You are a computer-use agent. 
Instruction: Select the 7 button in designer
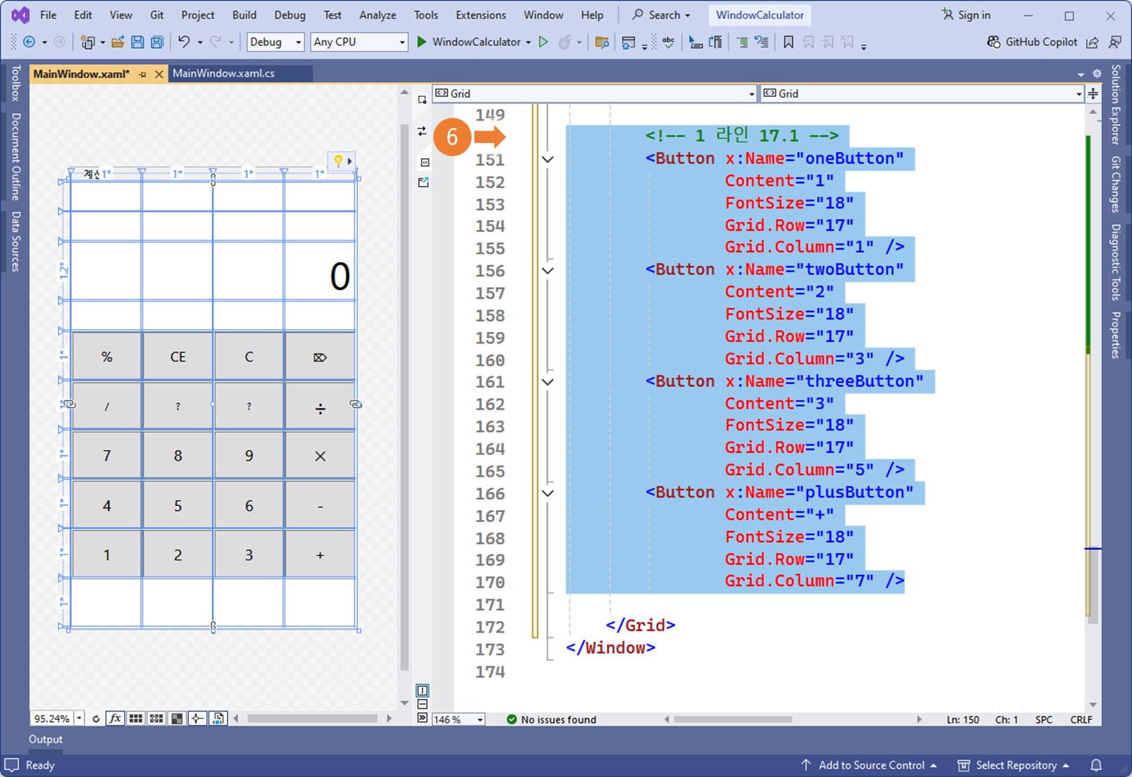click(107, 456)
